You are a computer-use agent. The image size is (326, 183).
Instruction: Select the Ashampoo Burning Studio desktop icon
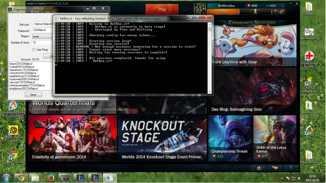13,109
